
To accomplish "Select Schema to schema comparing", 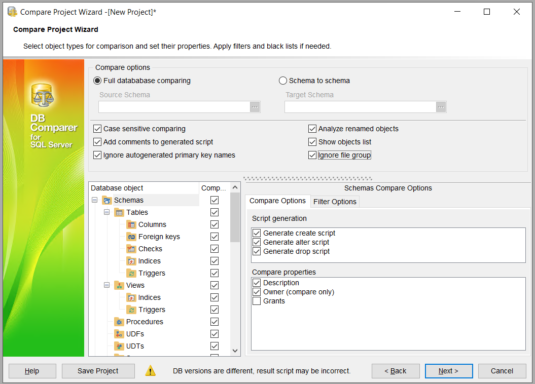I will [x=282, y=80].
